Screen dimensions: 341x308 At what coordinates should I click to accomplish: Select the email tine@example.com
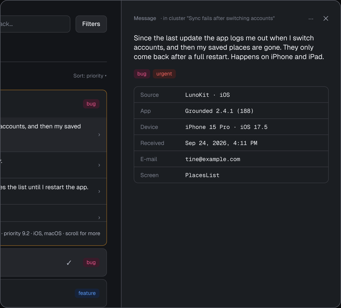pyautogui.click(x=213, y=159)
